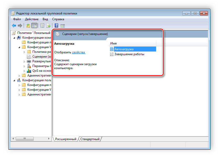Select QoS на основе политики item
Image resolution: width=219 pixels, height=158 pixels.
42,71
